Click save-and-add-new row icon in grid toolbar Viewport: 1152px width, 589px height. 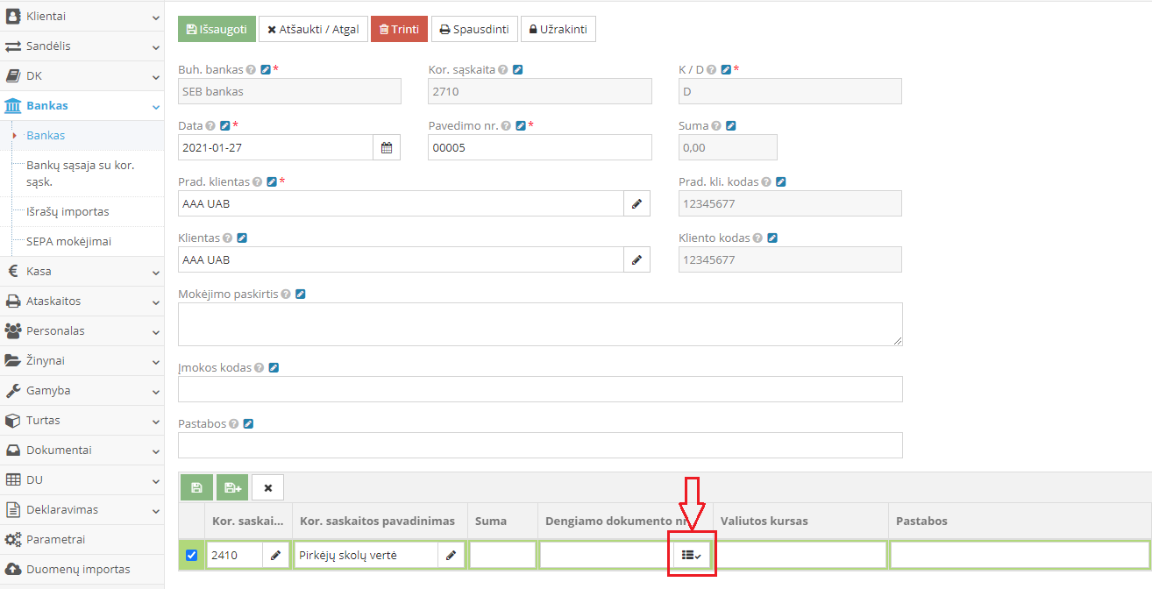click(x=232, y=488)
